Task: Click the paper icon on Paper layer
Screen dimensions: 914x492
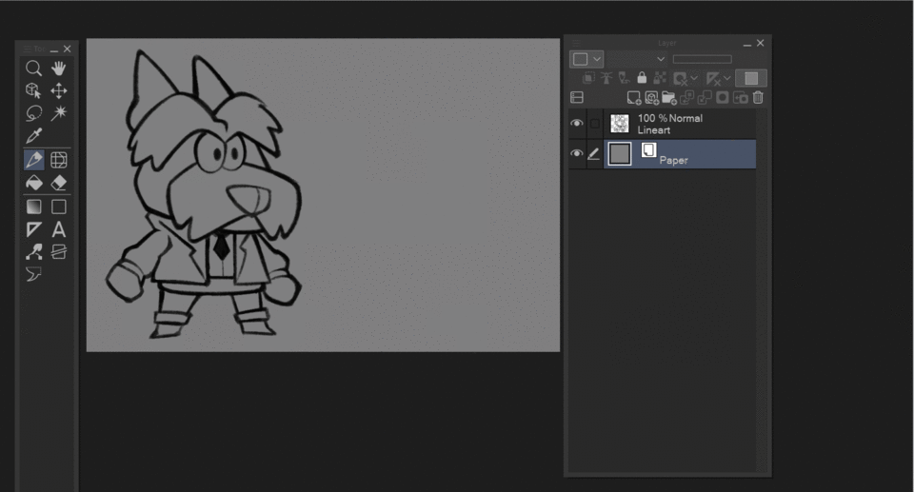Action: (x=648, y=150)
